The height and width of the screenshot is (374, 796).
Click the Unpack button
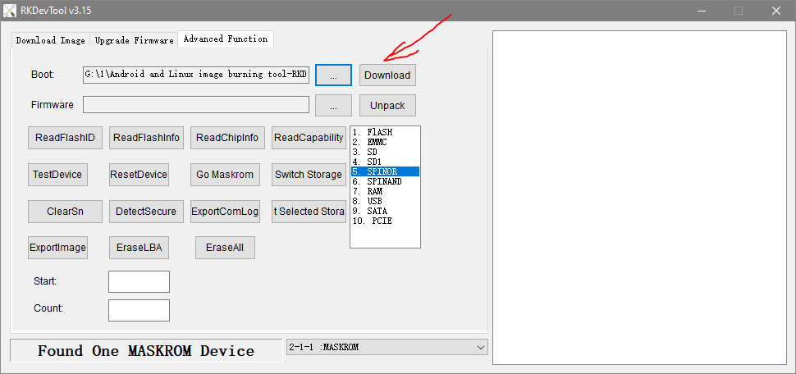[x=387, y=106]
